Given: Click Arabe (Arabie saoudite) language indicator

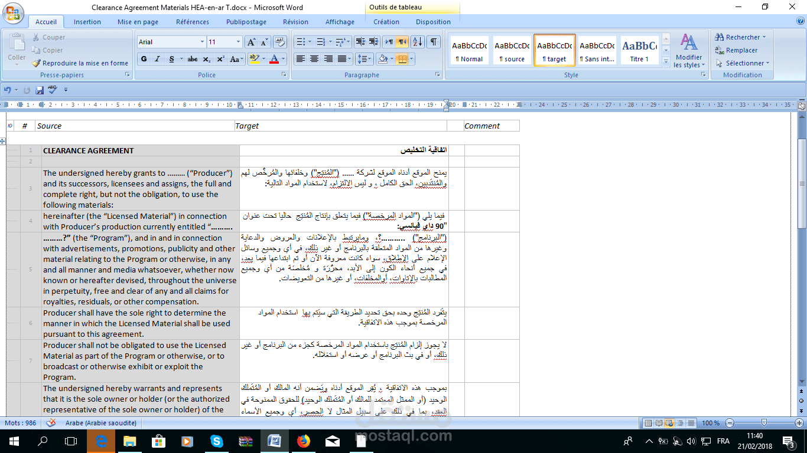Looking at the screenshot, I should (x=101, y=423).
